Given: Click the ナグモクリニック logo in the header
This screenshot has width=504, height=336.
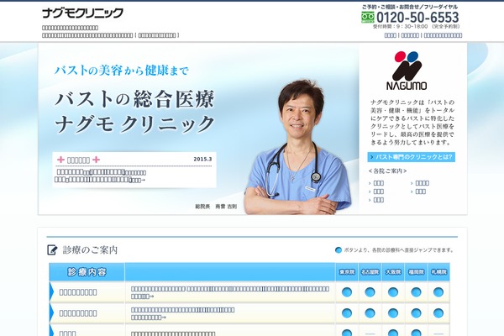Looking at the screenshot, I should tap(82, 13).
